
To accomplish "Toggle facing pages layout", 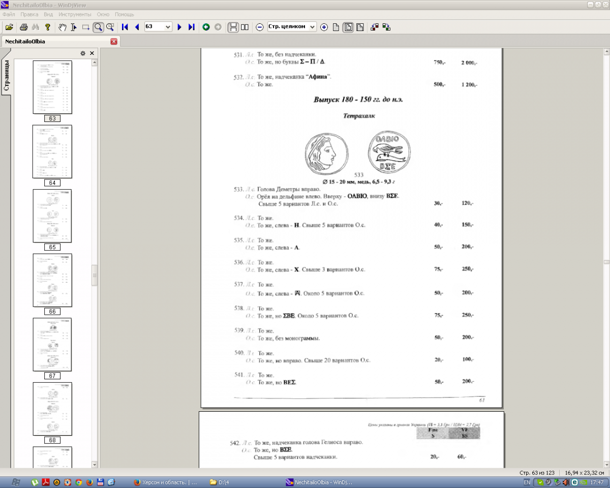I will pyautogui.click(x=245, y=27).
